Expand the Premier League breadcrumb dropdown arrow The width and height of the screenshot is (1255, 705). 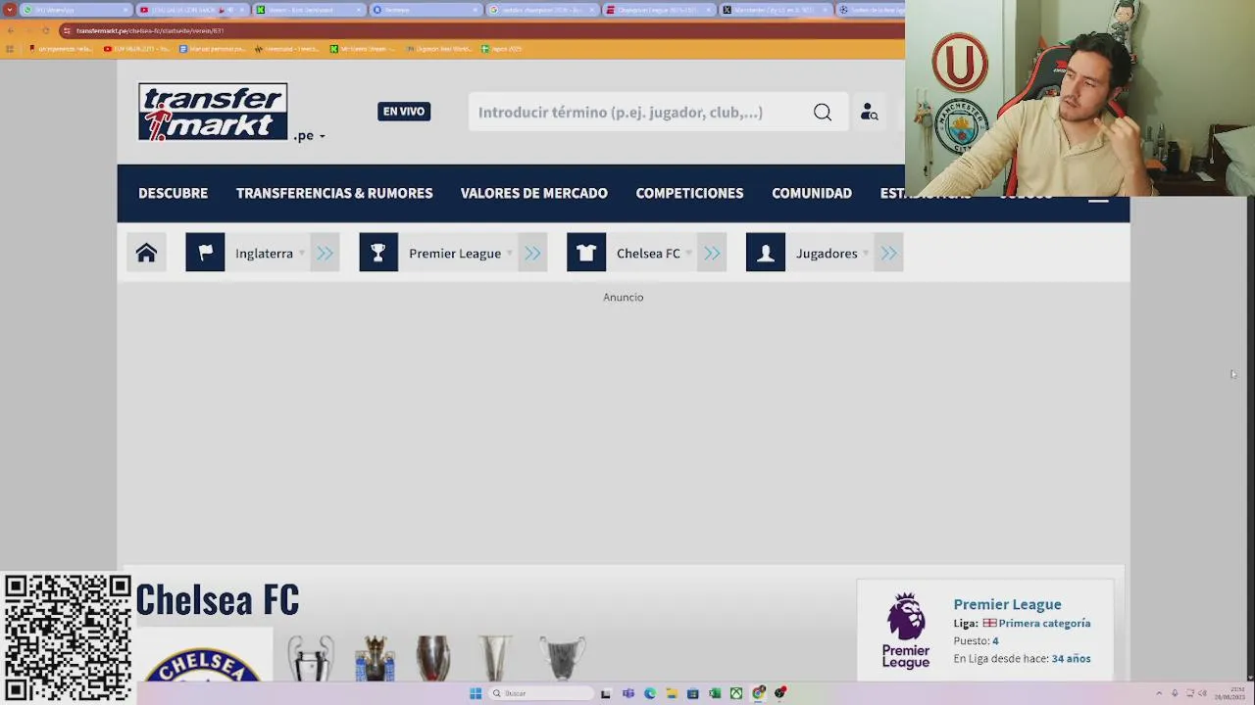pos(510,254)
